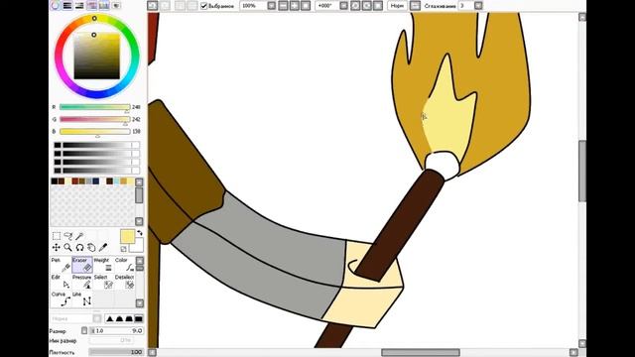Viewport: 635px width, 357px height.
Task: Adjust the R channel slider
Action: click(x=95, y=107)
